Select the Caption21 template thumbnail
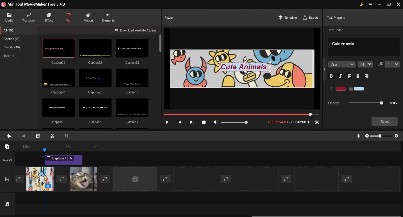403x217 pixels. (x=58, y=48)
